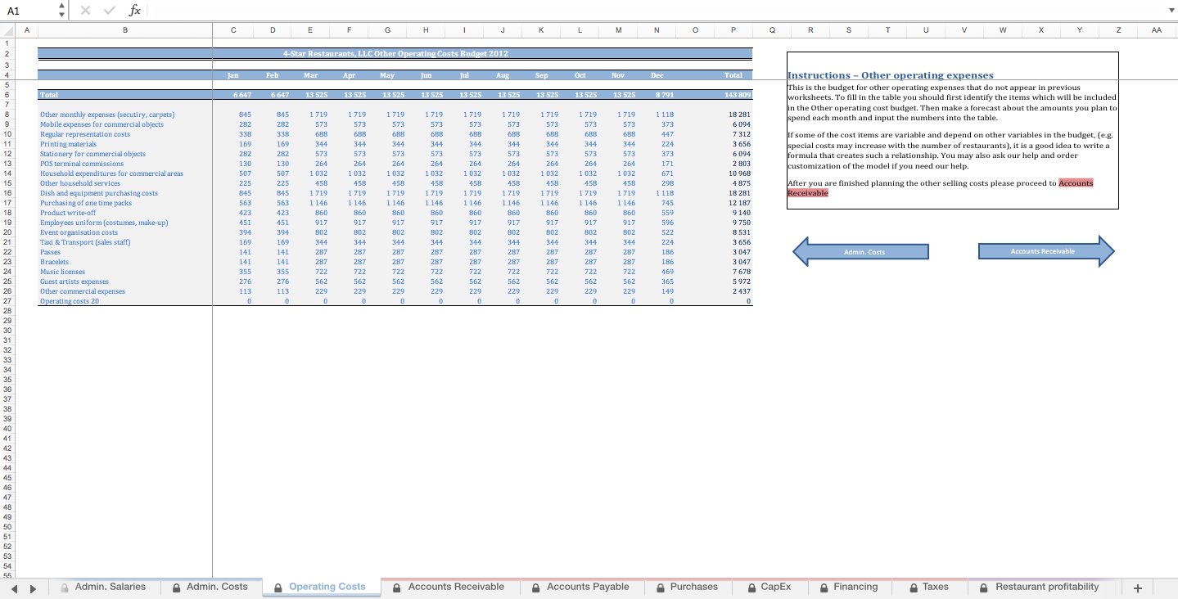Select 'Other commercial expenses' label
Image resolution: width=1178 pixels, height=599 pixels.
point(83,291)
